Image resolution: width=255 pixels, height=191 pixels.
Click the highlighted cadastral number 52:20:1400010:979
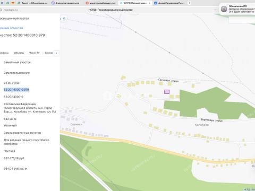point(16,90)
